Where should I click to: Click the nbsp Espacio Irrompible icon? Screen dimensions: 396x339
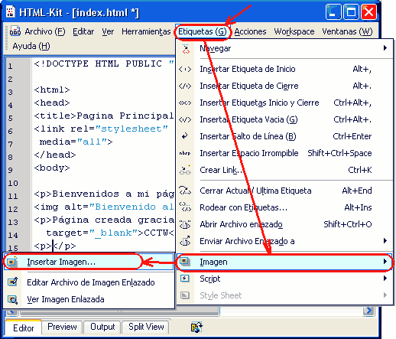click(185, 153)
